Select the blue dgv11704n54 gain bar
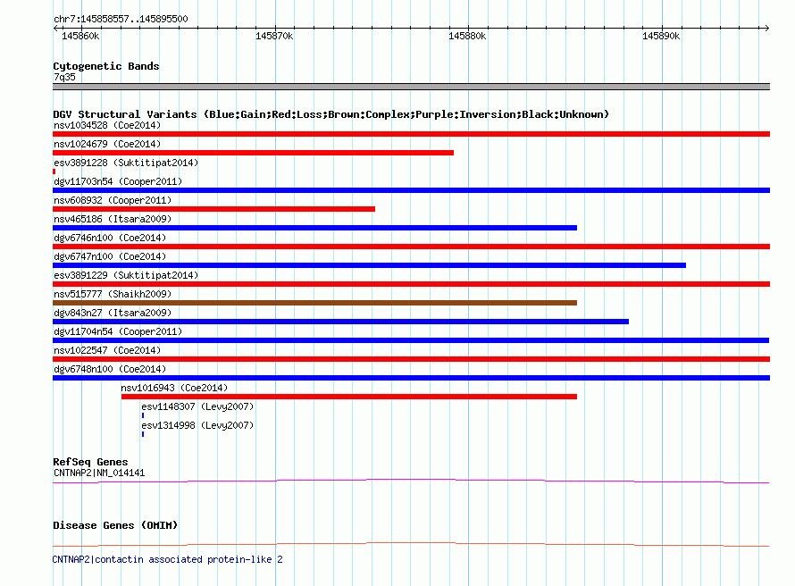The height and width of the screenshot is (586, 795). click(411, 340)
